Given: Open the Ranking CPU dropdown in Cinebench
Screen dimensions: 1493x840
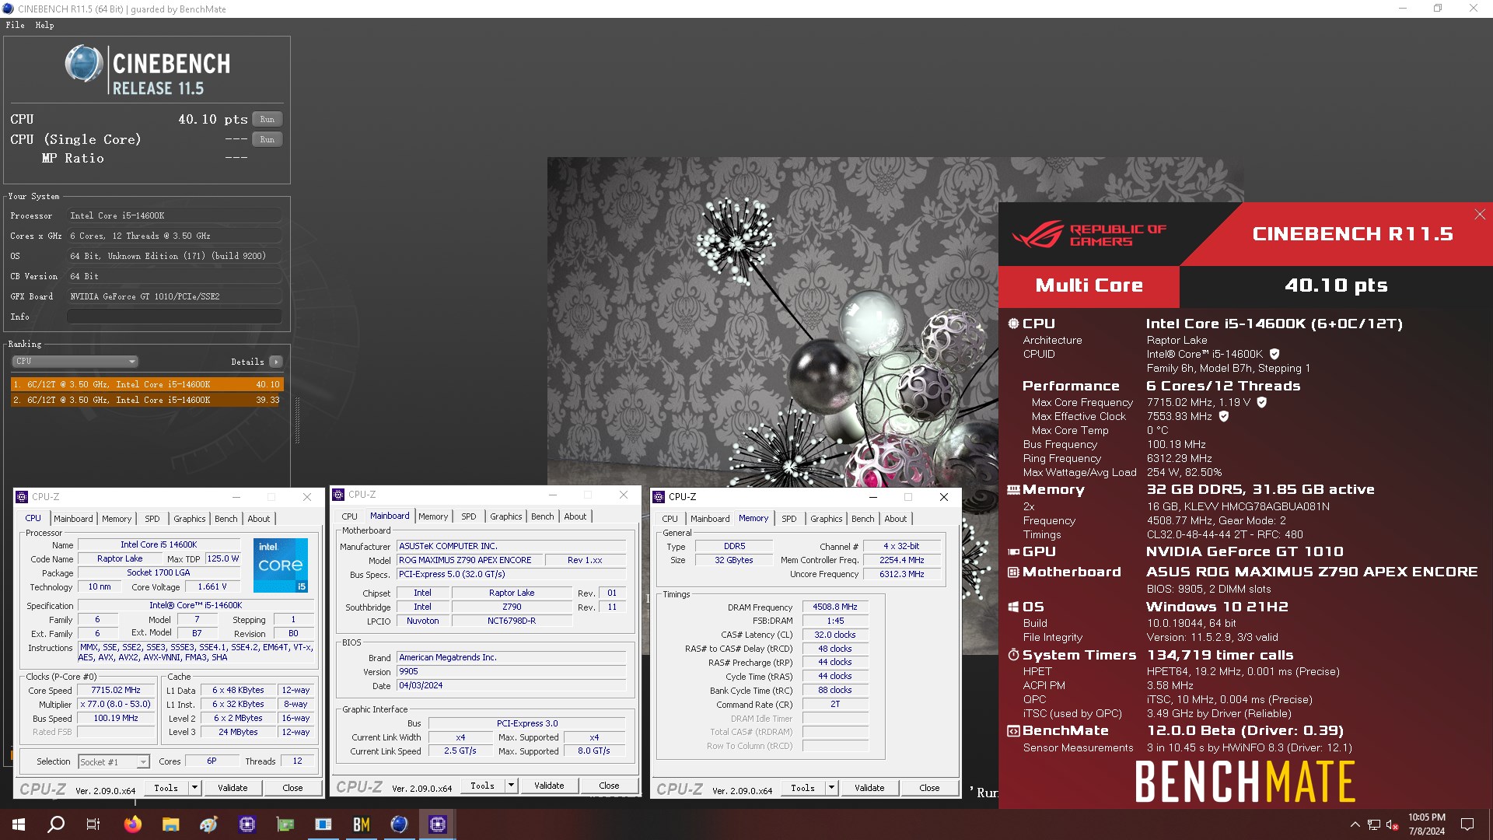Looking at the screenshot, I should (x=75, y=362).
